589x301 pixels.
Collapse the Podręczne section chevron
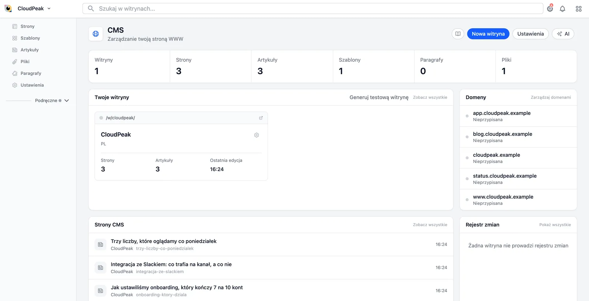point(67,101)
